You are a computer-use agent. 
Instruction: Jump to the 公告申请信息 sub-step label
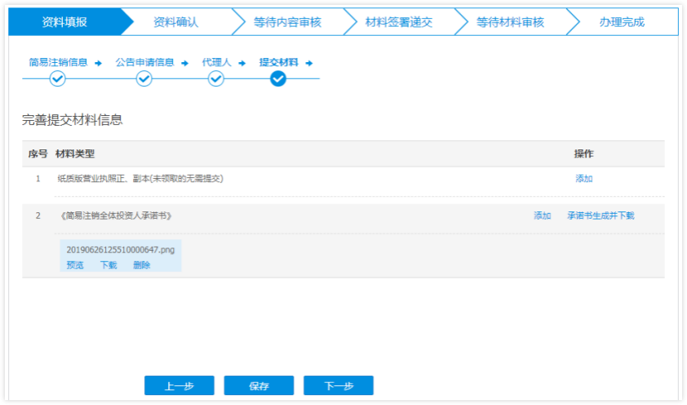144,62
